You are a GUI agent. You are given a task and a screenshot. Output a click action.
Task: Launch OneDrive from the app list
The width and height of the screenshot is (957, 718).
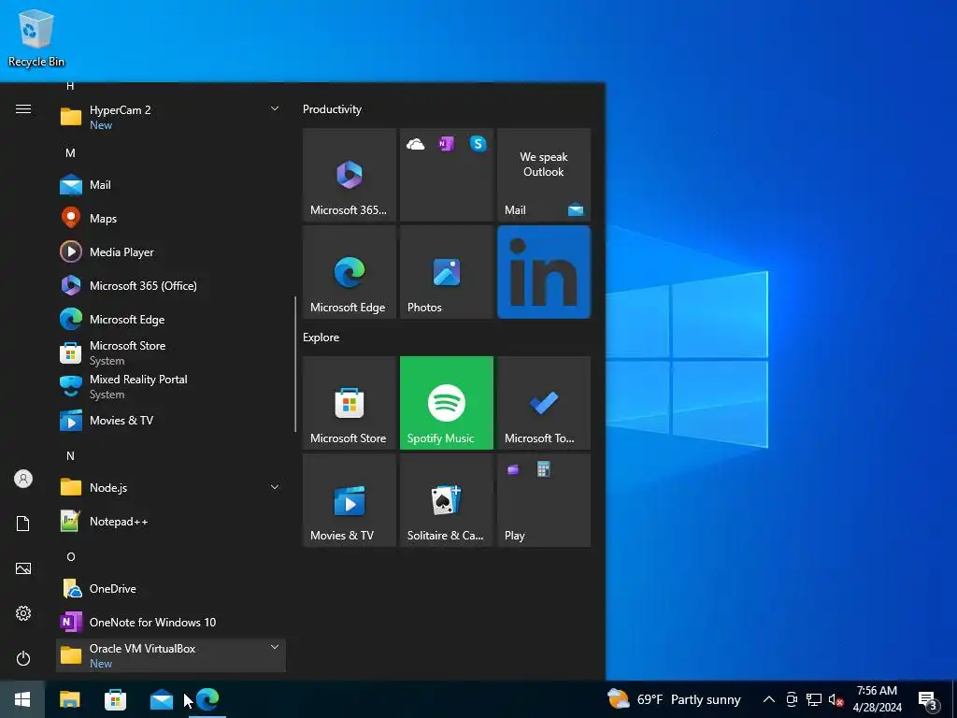point(171,589)
